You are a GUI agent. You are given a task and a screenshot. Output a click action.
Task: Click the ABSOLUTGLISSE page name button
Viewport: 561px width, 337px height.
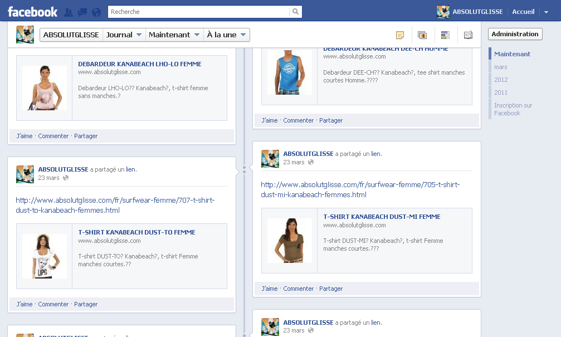pyautogui.click(x=71, y=35)
